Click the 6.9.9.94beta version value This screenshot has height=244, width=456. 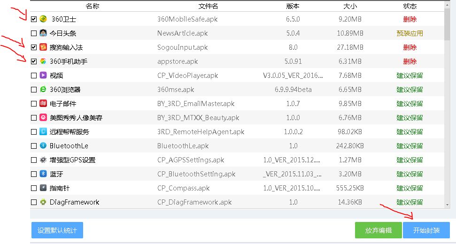(293, 90)
